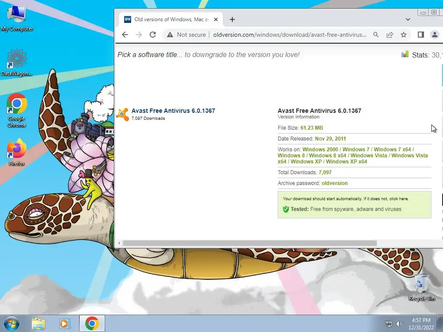Click the green Tested shield icon
Viewport: 443px width, 332px height.
click(x=286, y=209)
